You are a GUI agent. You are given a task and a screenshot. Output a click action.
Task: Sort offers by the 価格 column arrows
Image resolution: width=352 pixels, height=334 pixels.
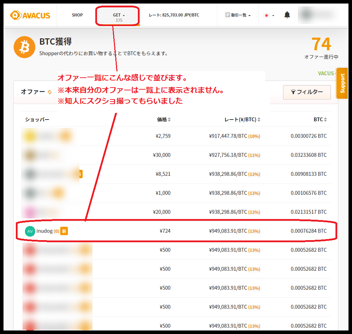(x=169, y=120)
